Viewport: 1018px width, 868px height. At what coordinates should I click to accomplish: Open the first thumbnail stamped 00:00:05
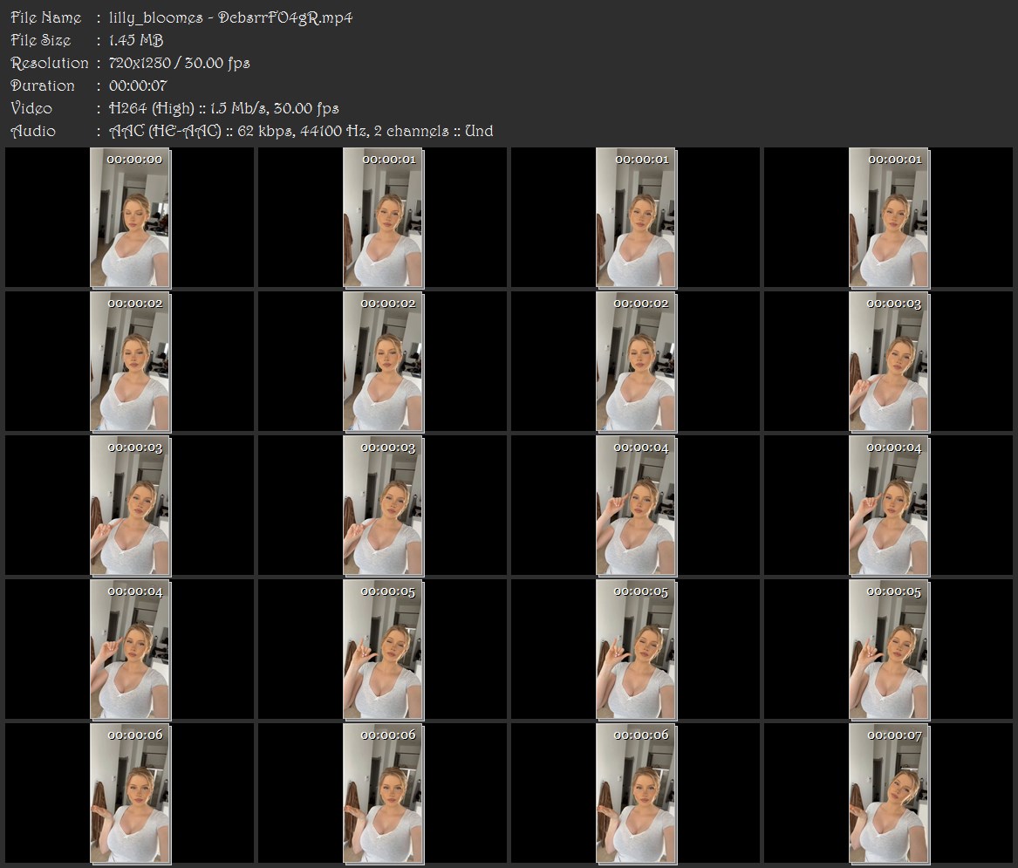(x=383, y=650)
